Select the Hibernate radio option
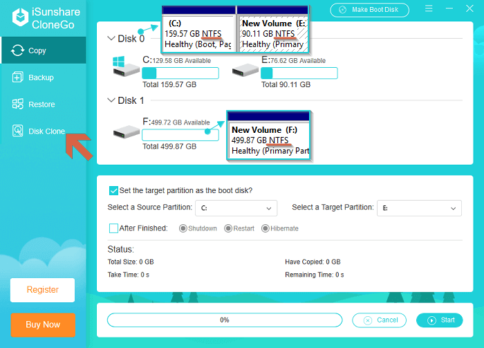Image resolution: width=484 pixels, height=348 pixels. click(x=265, y=228)
